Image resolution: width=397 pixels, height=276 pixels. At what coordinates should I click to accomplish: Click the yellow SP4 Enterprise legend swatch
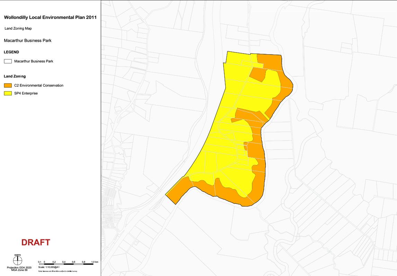[x=8, y=93]
